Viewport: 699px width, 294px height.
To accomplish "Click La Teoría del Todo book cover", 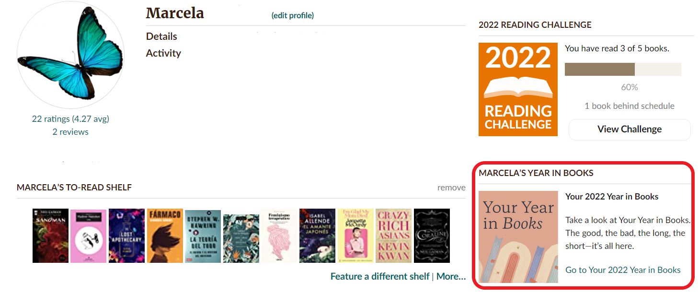I will (203, 236).
